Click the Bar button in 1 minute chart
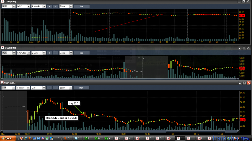 (81, 88)
